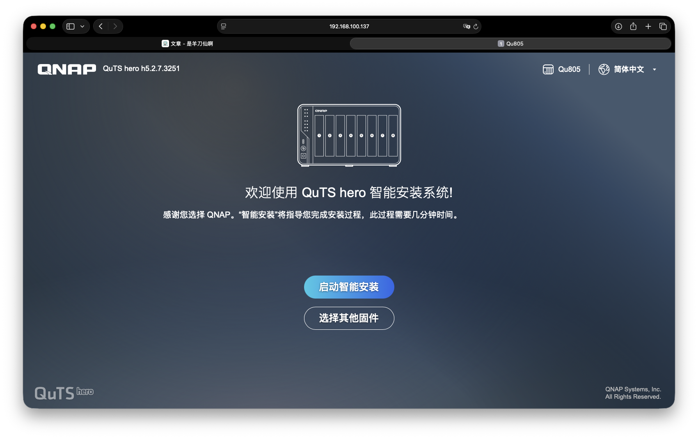Image resolution: width=698 pixels, height=439 pixels.
Task: Open a new tab with the plus icon
Action: (x=648, y=26)
